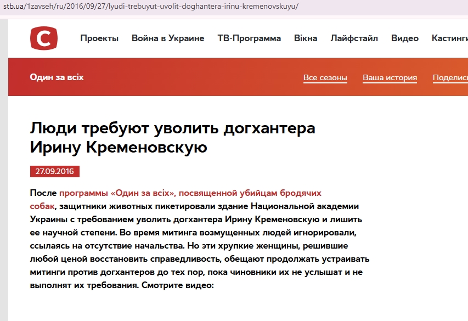This screenshot has width=468, height=321.
Task: Go to Война в Украине section
Action: point(168,38)
